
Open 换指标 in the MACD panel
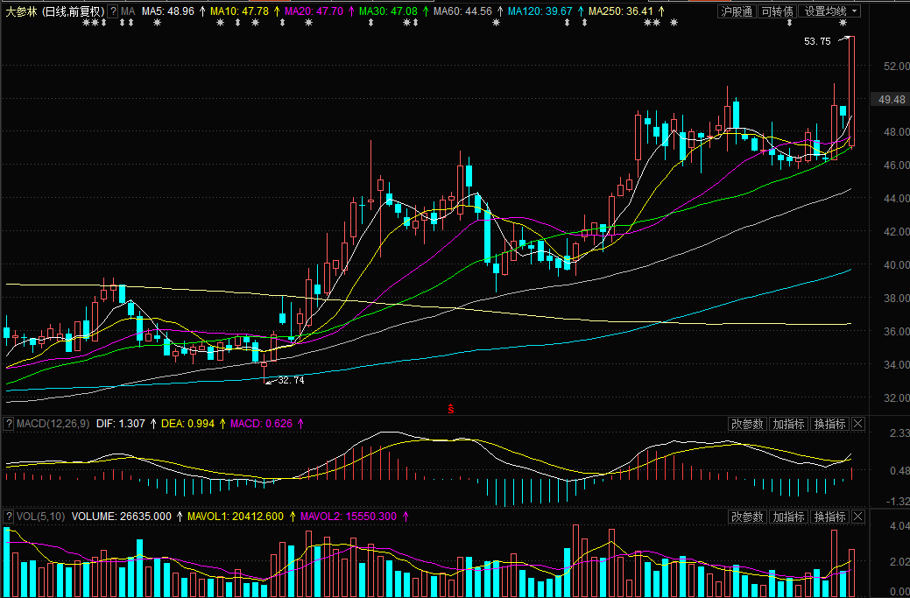pos(829,424)
